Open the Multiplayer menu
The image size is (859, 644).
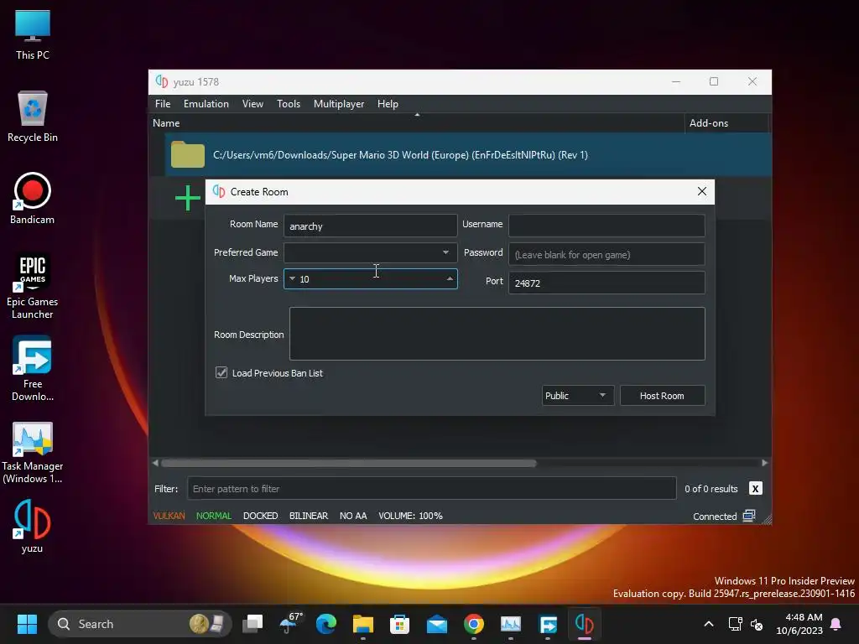[339, 103]
